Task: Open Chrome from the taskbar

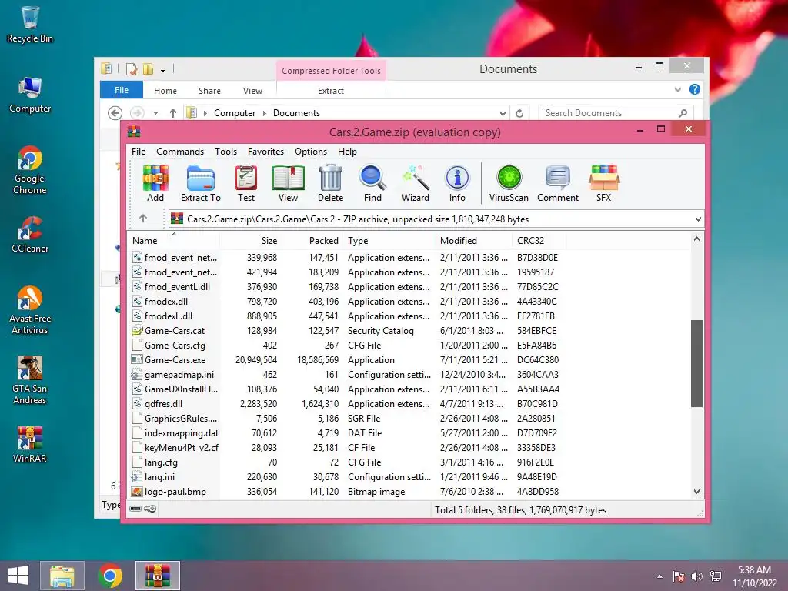Action: click(x=110, y=576)
